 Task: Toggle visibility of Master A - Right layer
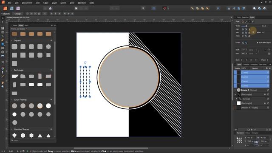(268, 108)
